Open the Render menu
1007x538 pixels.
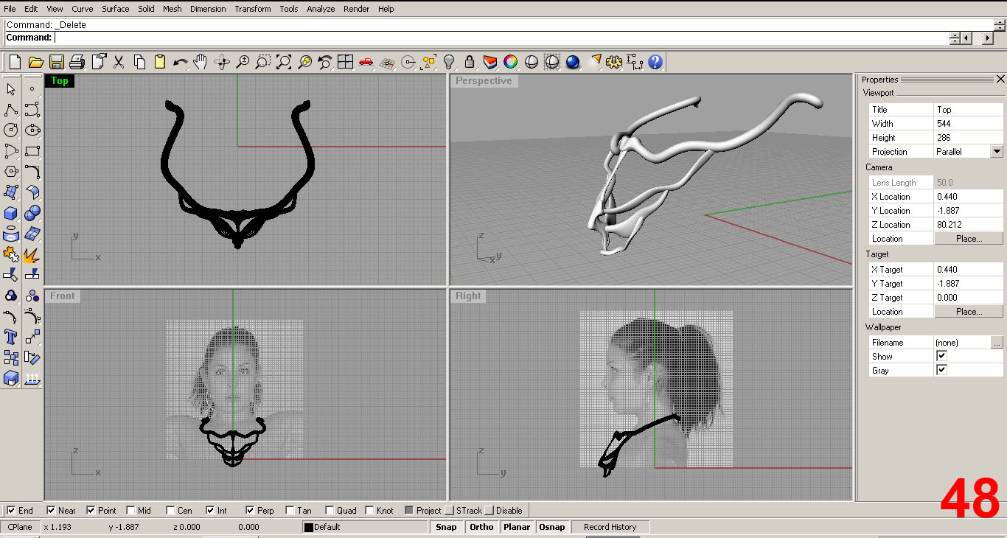357,9
